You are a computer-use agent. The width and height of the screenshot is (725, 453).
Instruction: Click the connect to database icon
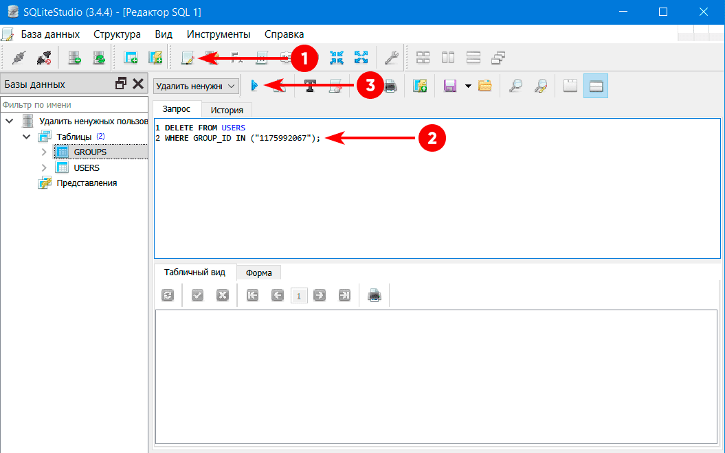click(x=18, y=58)
